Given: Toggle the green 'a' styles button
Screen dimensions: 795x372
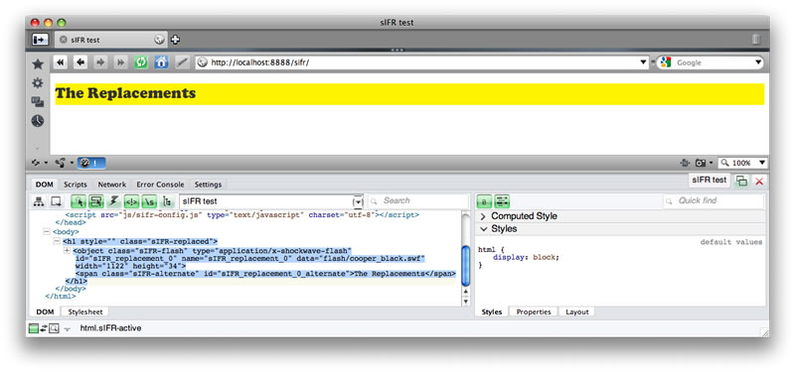Looking at the screenshot, I should pyautogui.click(x=484, y=201).
